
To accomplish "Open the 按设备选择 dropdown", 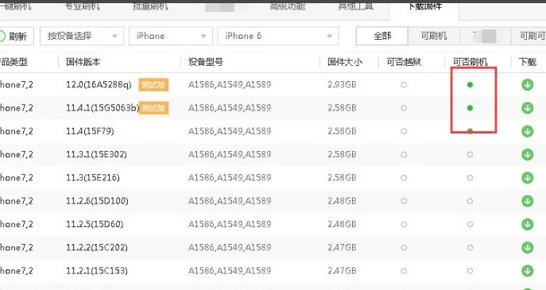I will 82,36.
